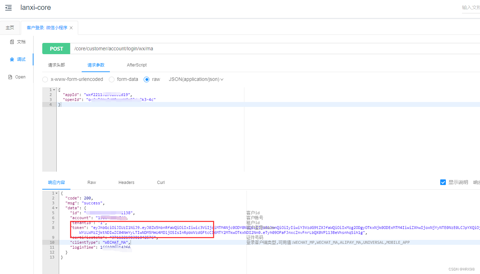Click the document search input field
The height and width of the screenshot is (274, 480).
click(x=471, y=7)
